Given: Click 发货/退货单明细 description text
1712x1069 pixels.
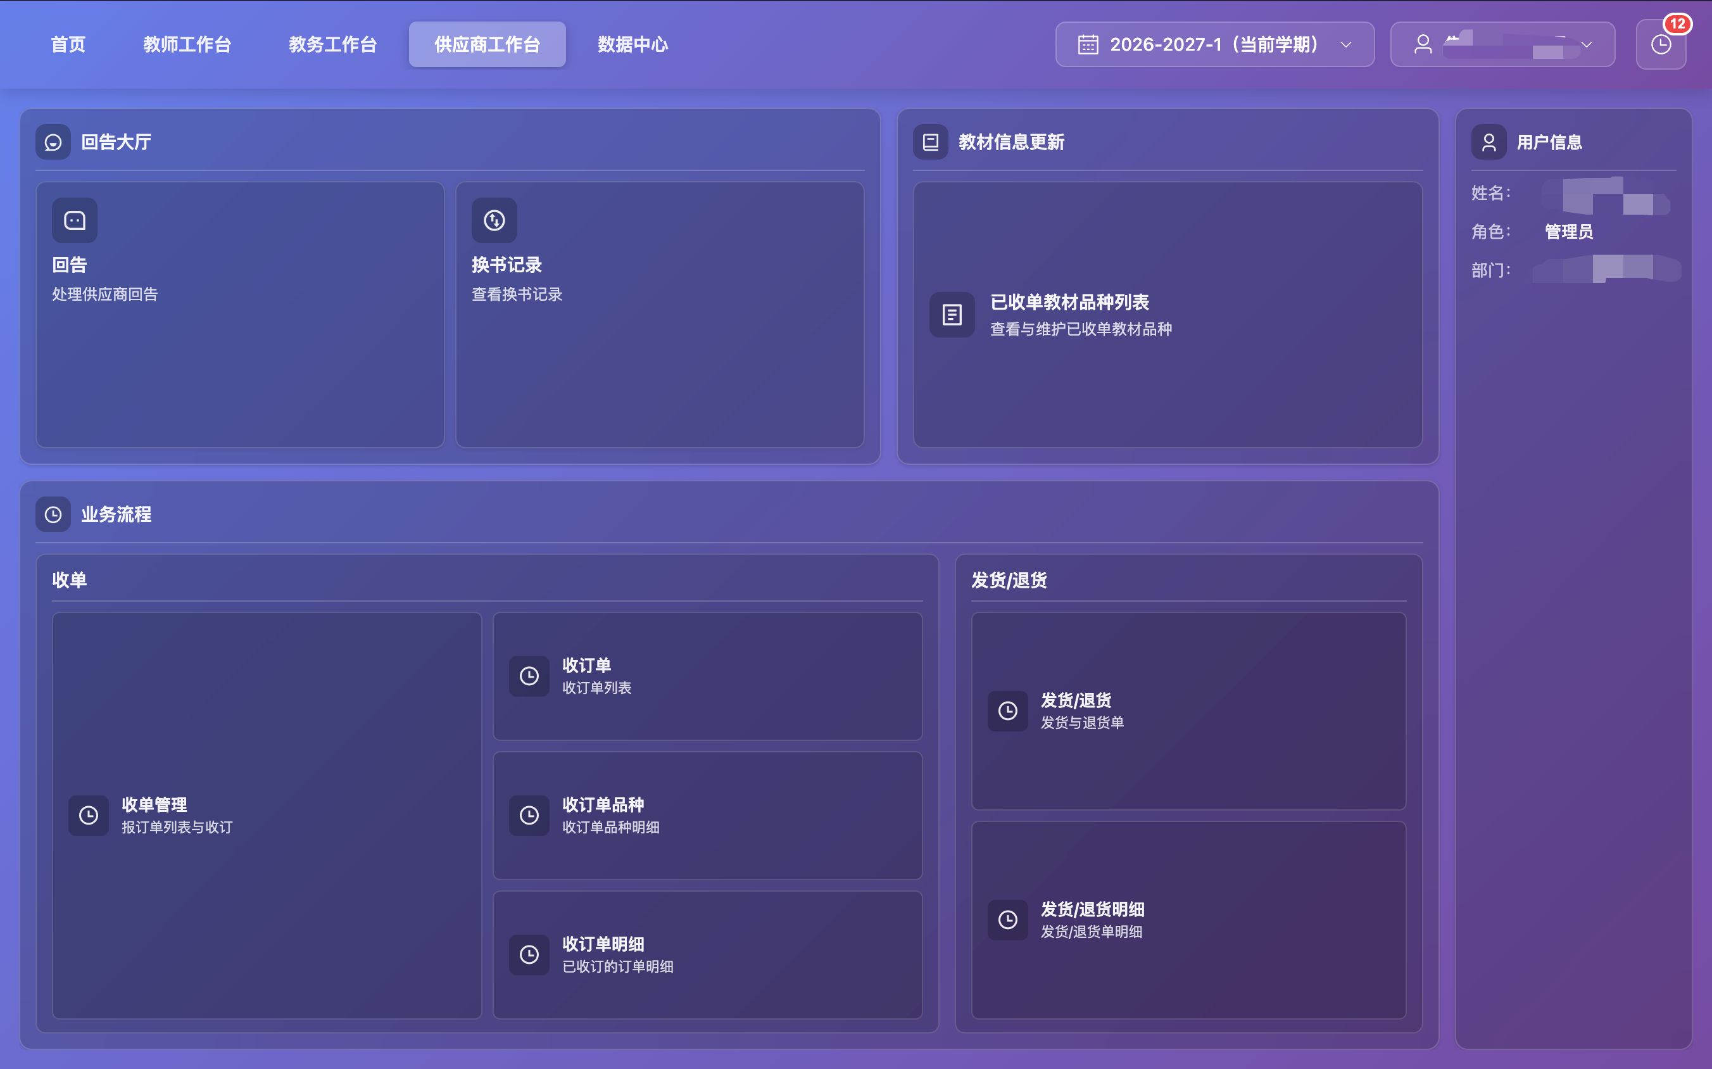Looking at the screenshot, I should 1092,932.
